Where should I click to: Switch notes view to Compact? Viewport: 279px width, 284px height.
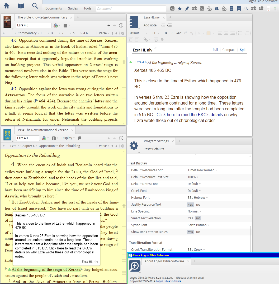(229, 50)
